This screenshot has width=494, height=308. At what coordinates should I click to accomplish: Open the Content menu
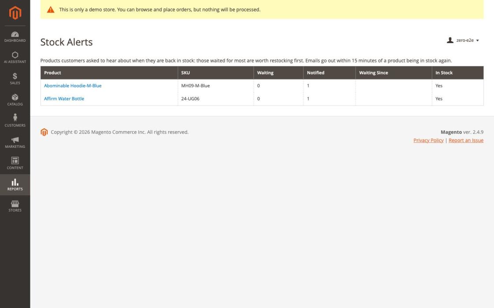(15, 163)
